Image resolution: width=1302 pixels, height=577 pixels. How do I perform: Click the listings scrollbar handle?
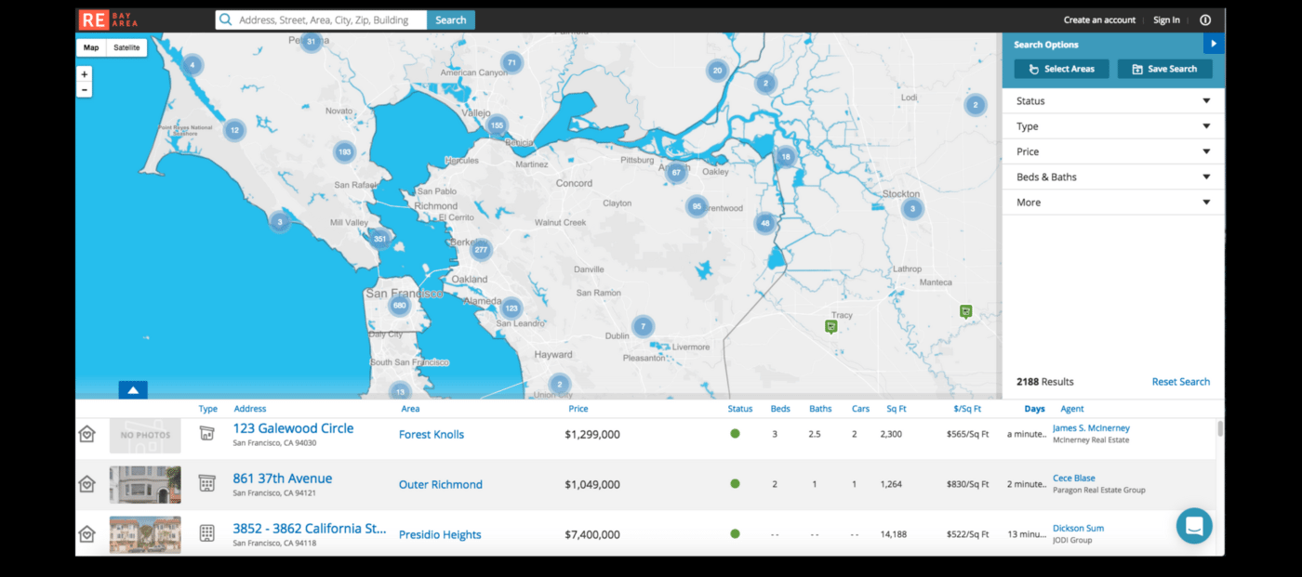click(1220, 428)
